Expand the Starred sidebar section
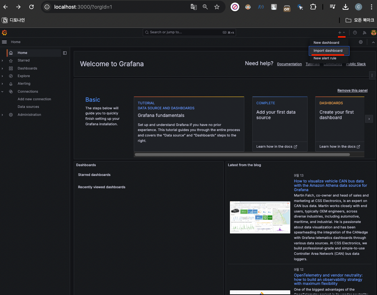This screenshot has height=295, width=377. [x=3, y=61]
